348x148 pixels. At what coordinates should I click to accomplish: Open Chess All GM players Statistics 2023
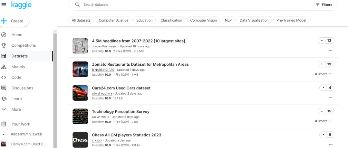(127, 135)
